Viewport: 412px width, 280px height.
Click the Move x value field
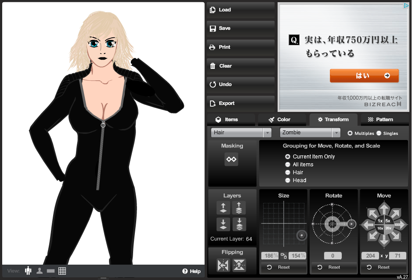pyautogui.click(x=370, y=256)
